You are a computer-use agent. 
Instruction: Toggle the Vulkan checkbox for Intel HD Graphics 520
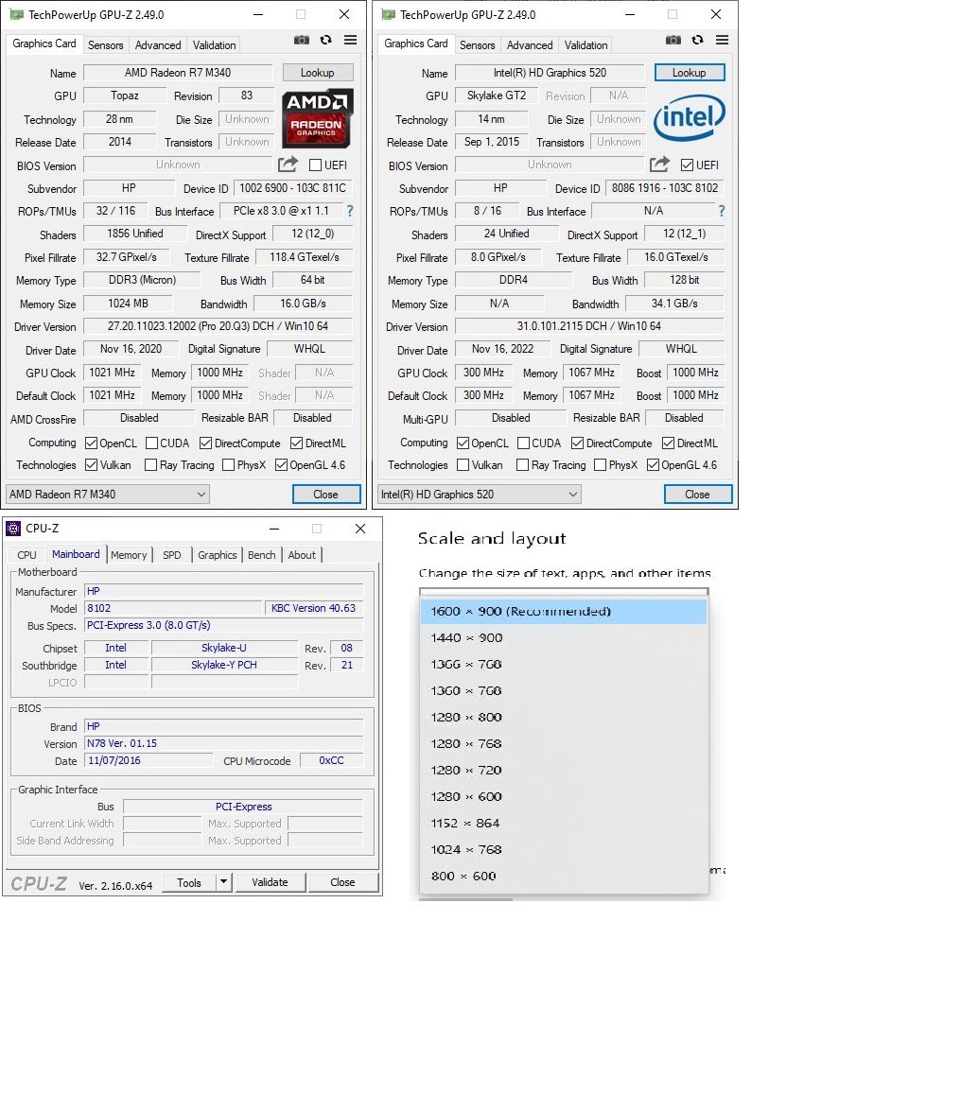pyautogui.click(x=463, y=465)
